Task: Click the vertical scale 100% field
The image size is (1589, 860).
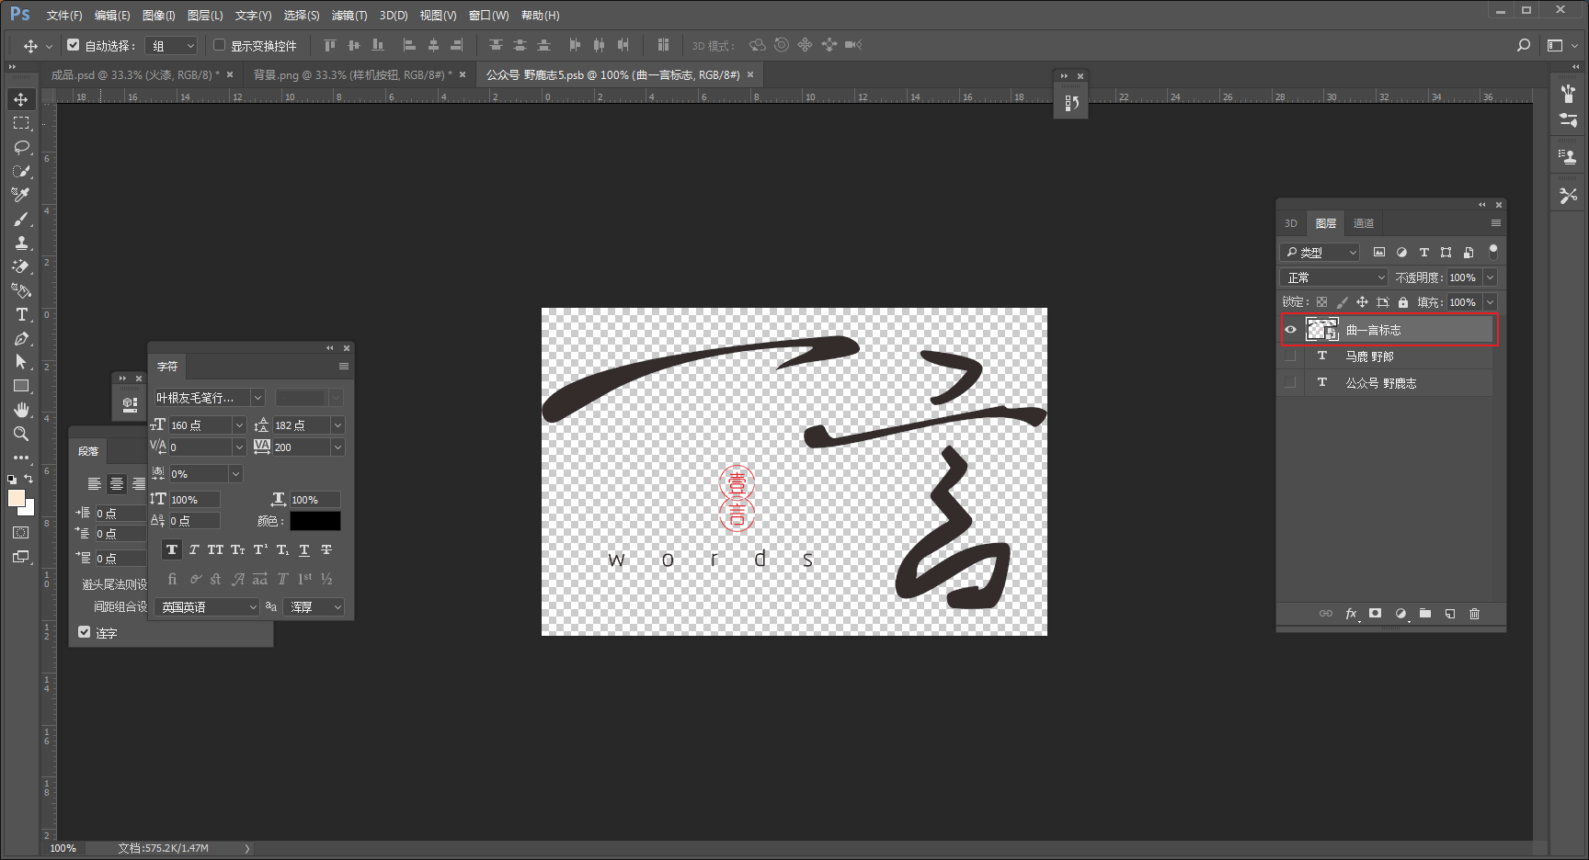Action: (194, 500)
